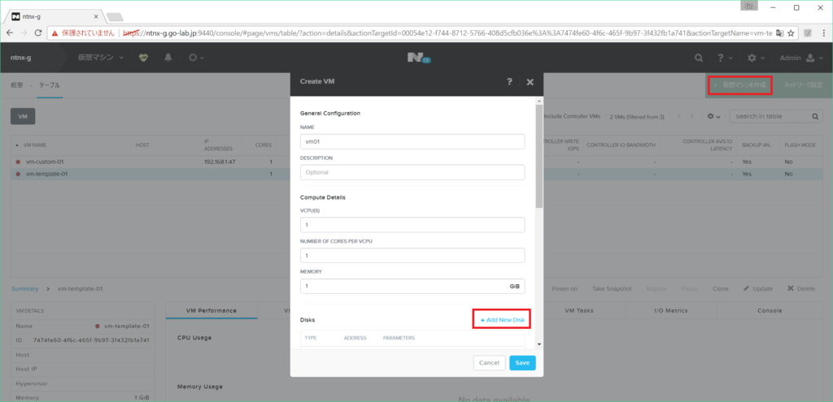
Task: Open the VM Tasks tab
Action: coord(579,310)
